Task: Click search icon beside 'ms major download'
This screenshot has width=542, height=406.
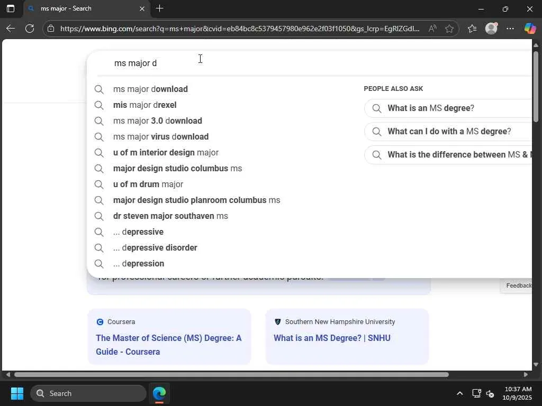Action: pos(99,89)
